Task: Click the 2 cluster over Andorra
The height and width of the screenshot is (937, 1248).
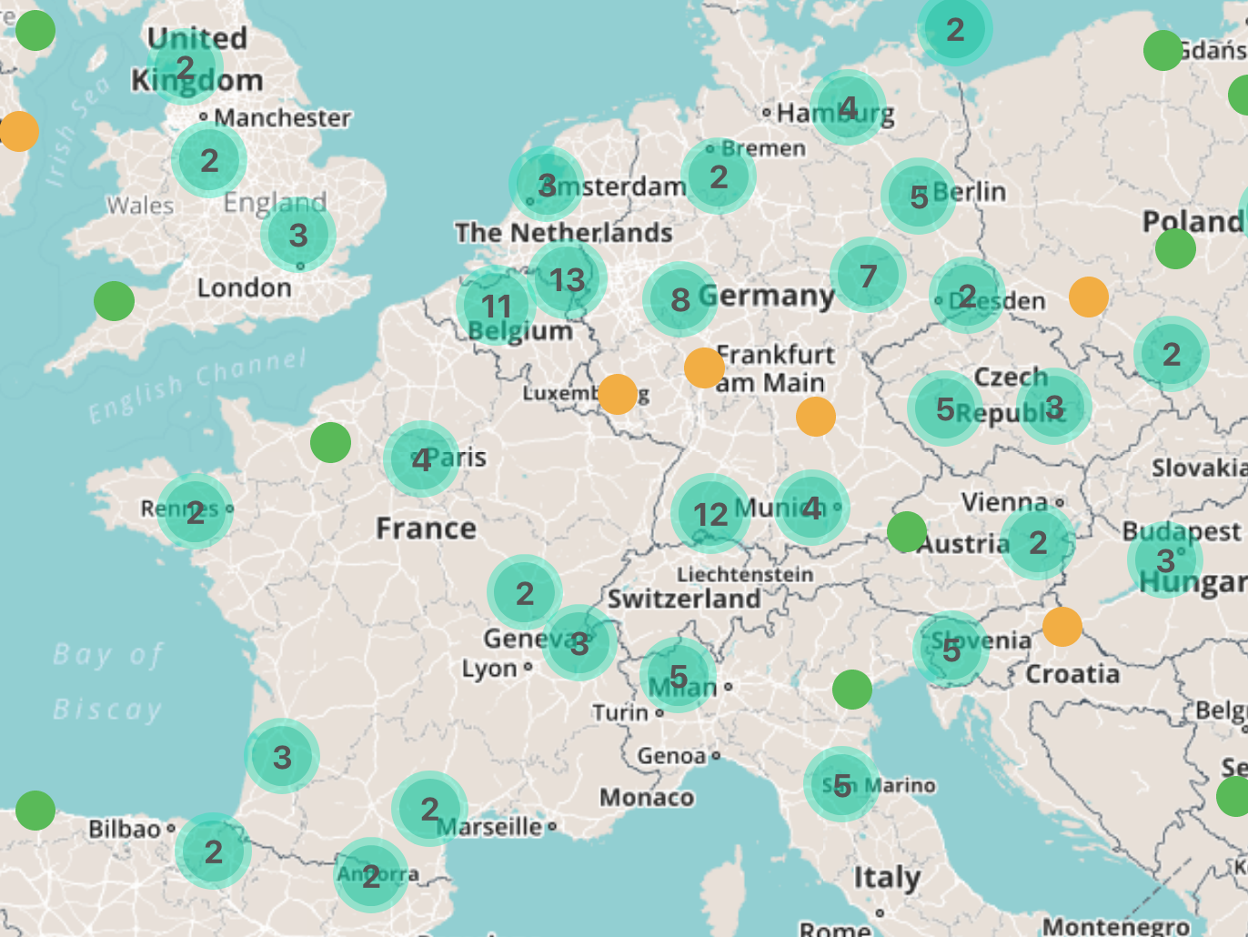Action: coord(371,876)
